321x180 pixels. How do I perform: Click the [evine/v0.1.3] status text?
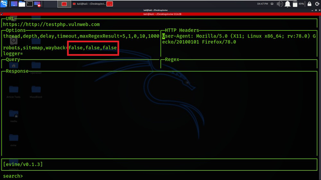[x=23, y=164]
